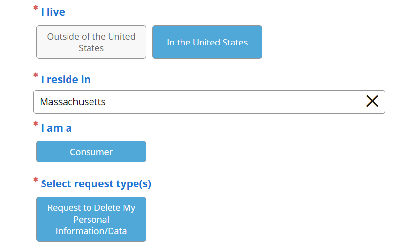
Task: Click the I live label
Action: (53, 12)
